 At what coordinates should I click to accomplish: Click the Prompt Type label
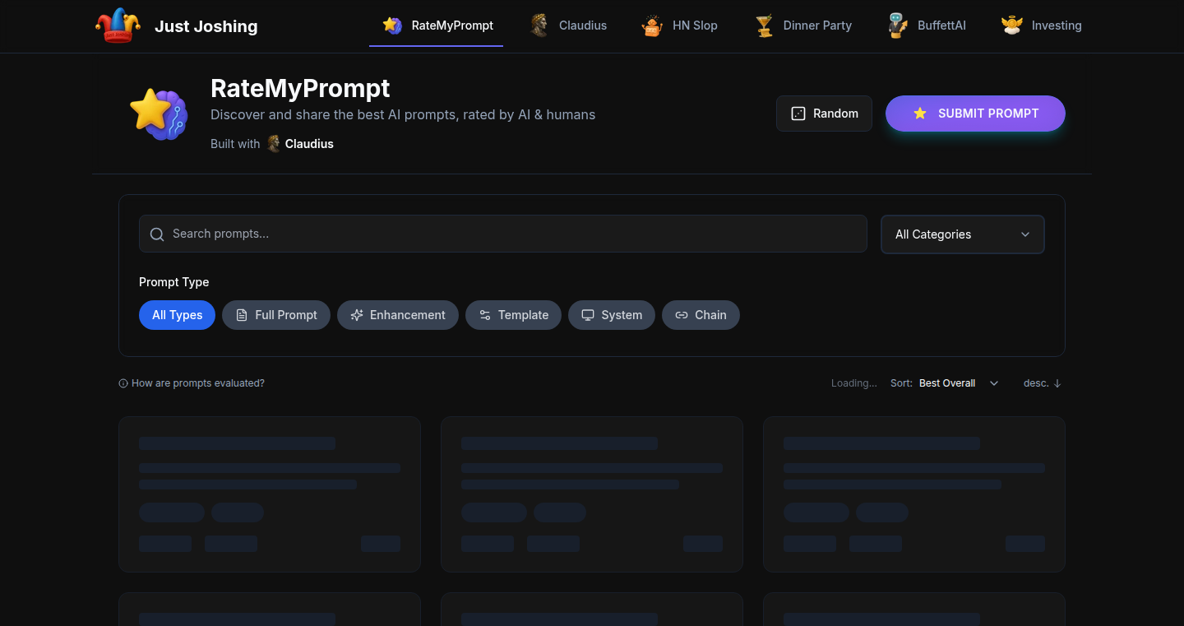pyautogui.click(x=174, y=282)
